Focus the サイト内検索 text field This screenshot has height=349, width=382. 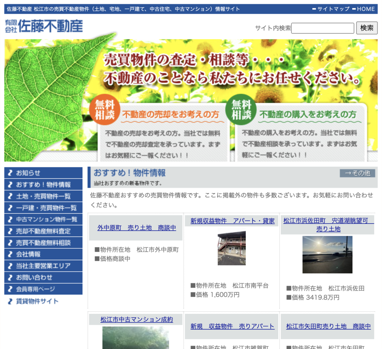323,28
